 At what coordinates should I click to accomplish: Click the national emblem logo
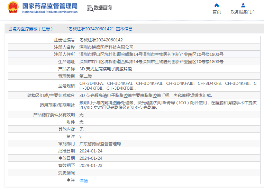13,8
